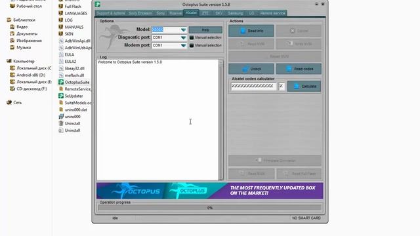Switch to the Samsung tab

(x=236, y=13)
